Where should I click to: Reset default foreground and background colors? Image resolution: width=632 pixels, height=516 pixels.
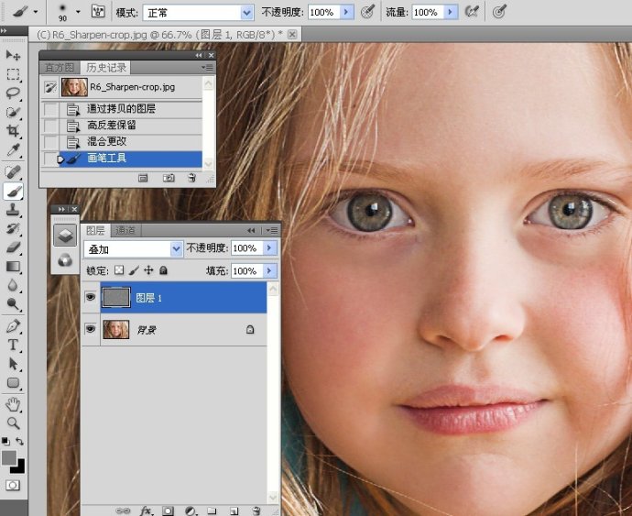5,441
